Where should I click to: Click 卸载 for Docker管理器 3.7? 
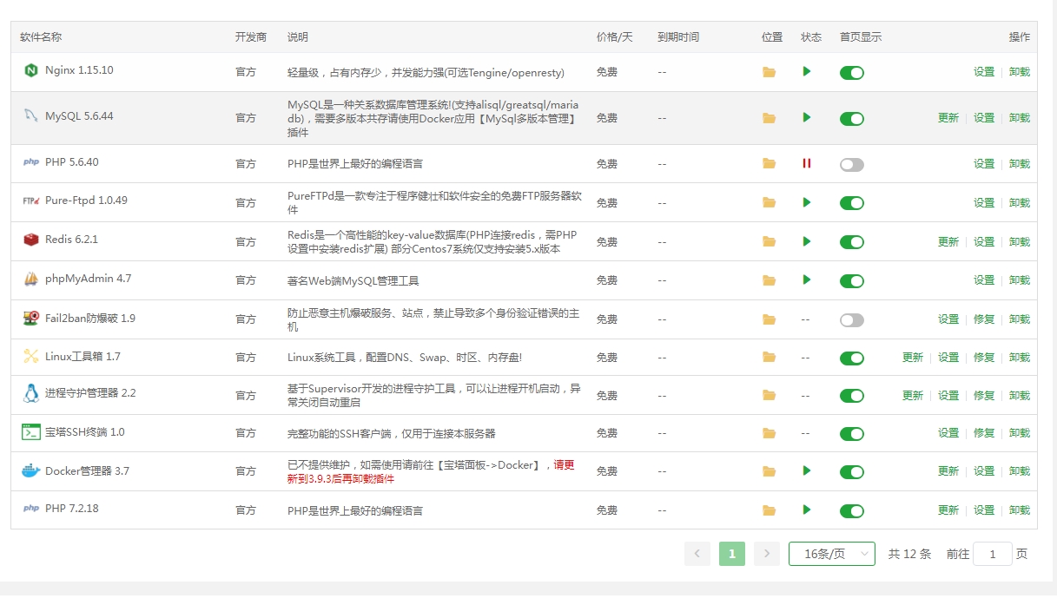pyautogui.click(x=1020, y=471)
